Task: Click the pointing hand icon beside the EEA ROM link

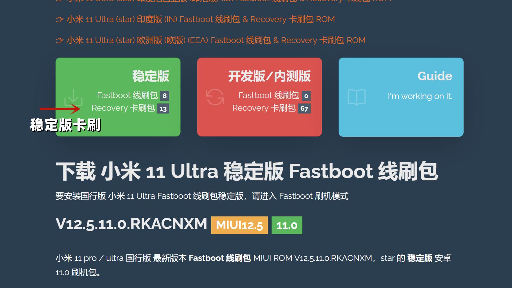Action: 60,41
